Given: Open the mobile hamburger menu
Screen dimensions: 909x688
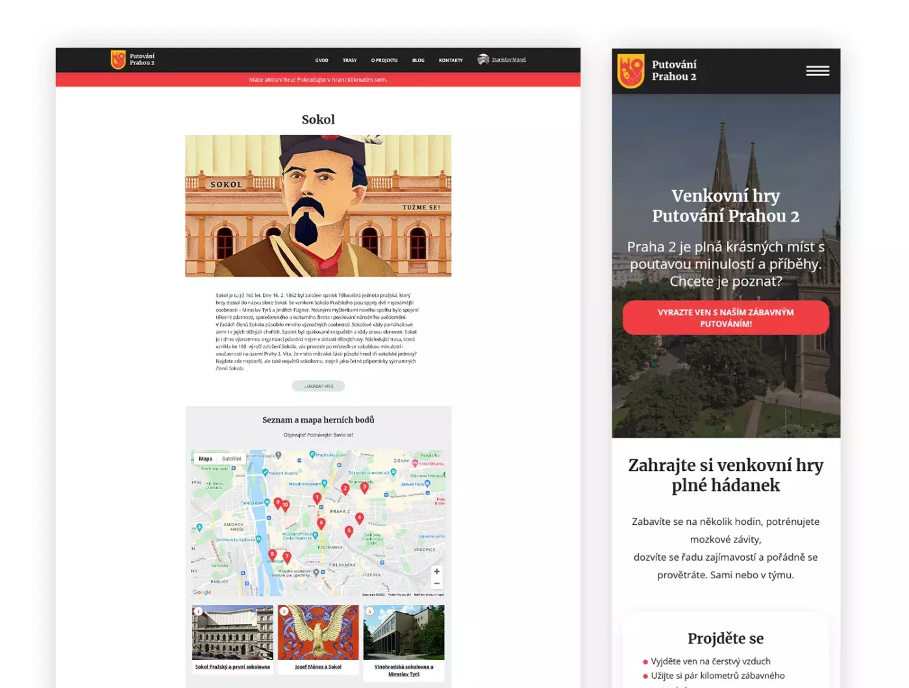Looking at the screenshot, I should 817,71.
